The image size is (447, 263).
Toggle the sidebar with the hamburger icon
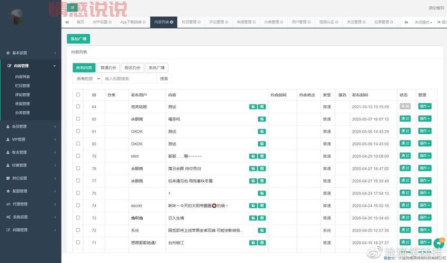(72, 8)
